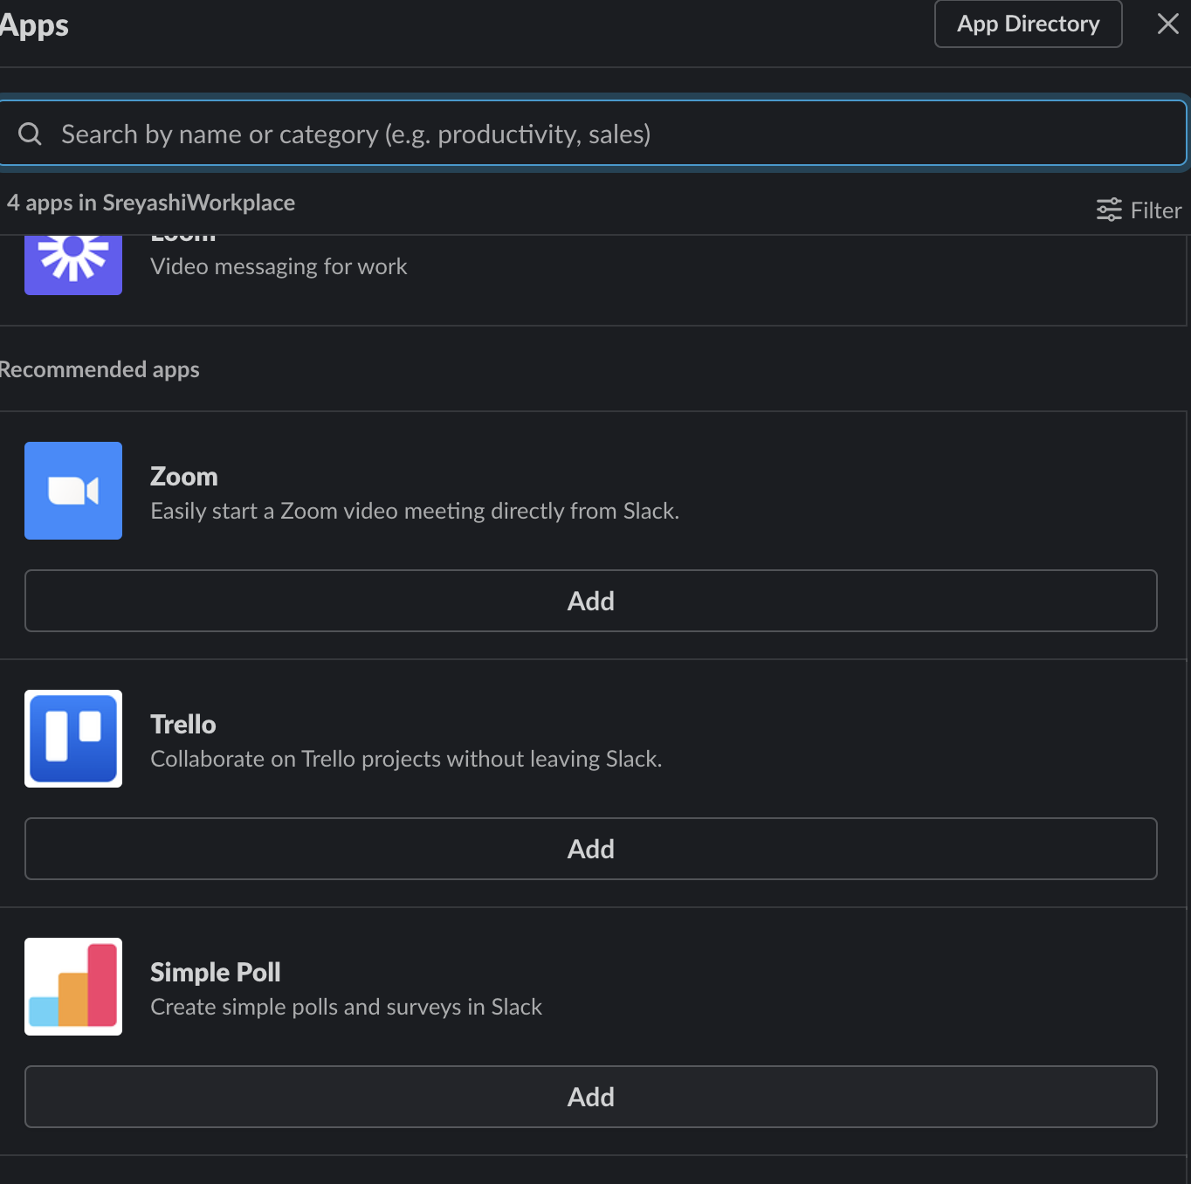Image resolution: width=1191 pixels, height=1184 pixels.
Task: Add the Simple Poll app
Action: click(591, 1097)
